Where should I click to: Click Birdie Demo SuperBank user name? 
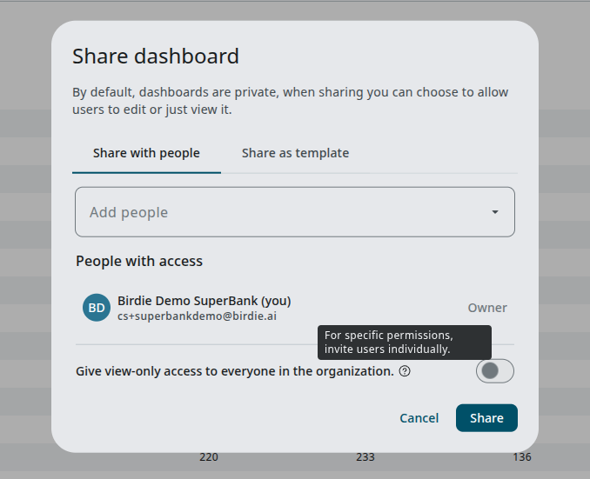204,301
